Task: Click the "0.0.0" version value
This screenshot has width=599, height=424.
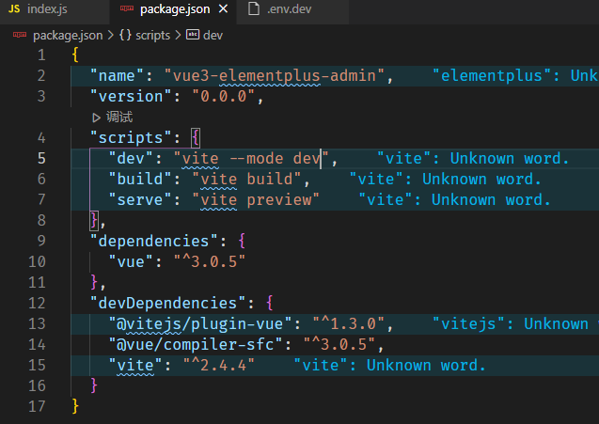Action: (224, 96)
